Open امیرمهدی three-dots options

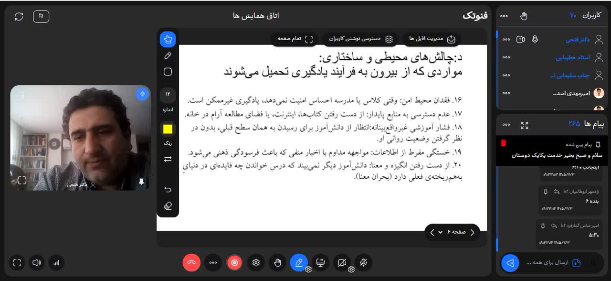point(506,93)
